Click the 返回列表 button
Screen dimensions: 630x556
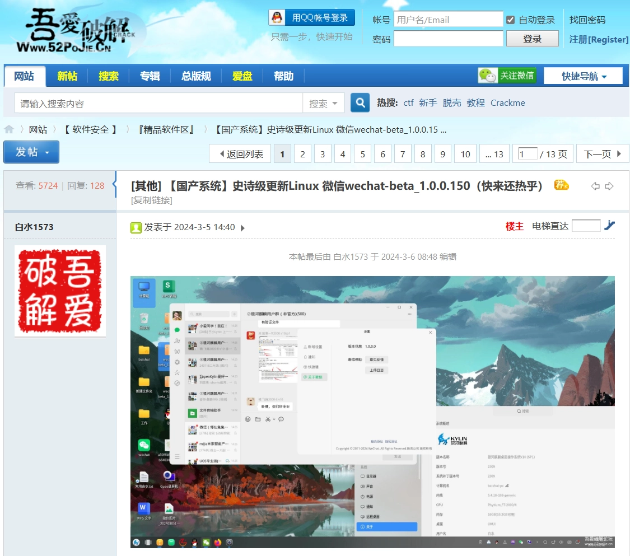(240, 154)
